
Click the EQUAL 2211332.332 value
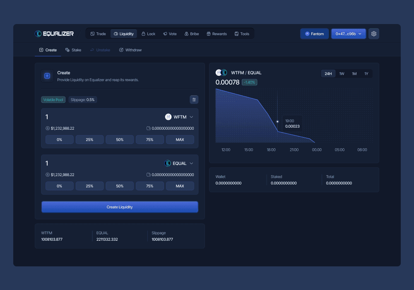click(107, 239)
